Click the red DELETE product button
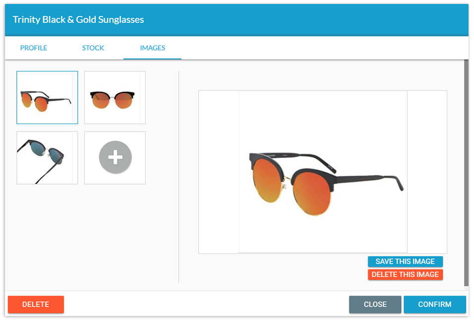This screenshot has width=474, height=320. [x=36, y=304]
